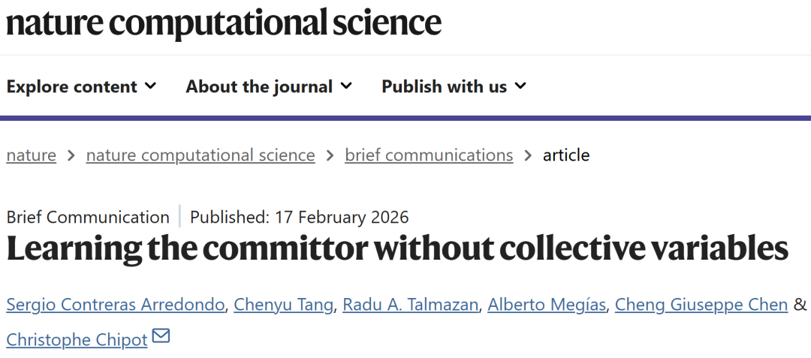Click the envelope icon beside Christophe Chipot
811x358 pixels.
tap(161, 337)
